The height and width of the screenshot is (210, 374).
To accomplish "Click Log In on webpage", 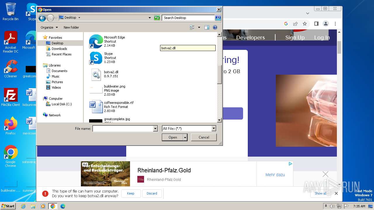I will [x=322, y=38].
